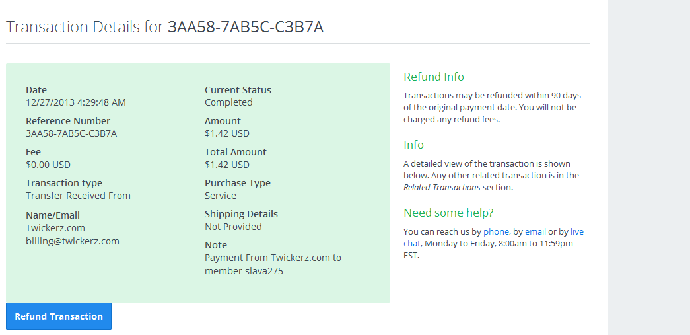This screenshot has width=690, height=335.
Task: Click the Need some help? heading
Action: [x=448, y=213]
